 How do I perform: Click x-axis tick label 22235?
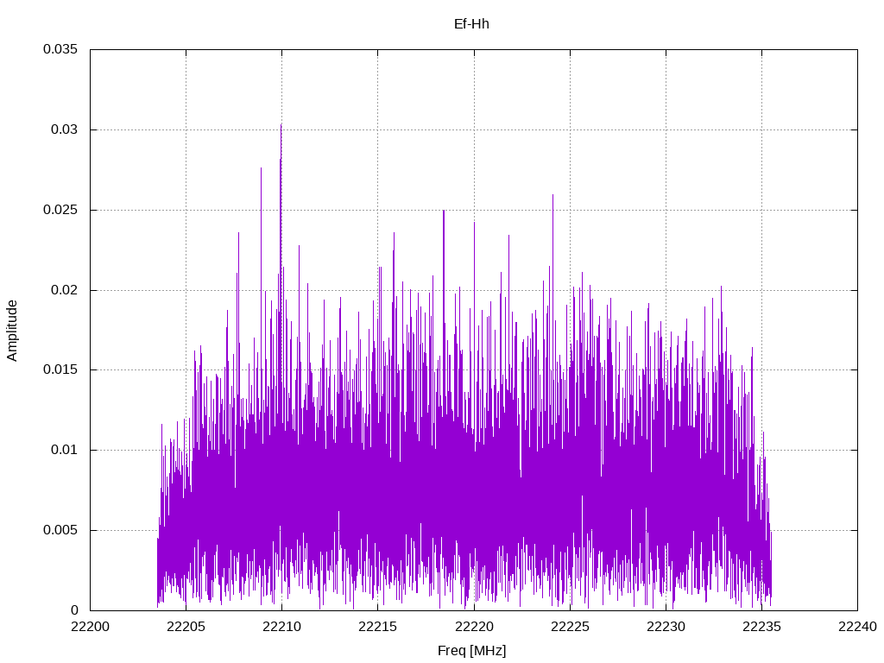pyautogui.click(x=761, y=627)
